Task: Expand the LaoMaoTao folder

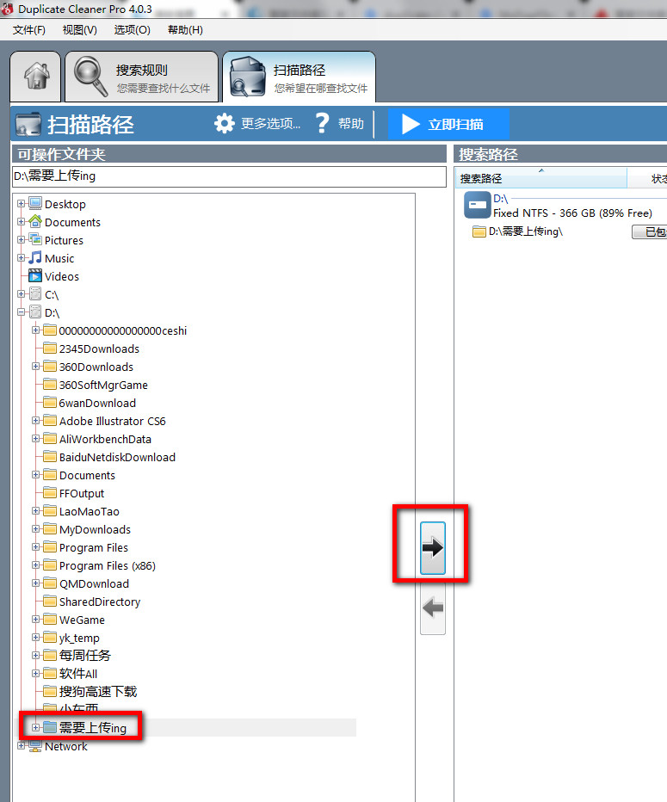Action: [36, 511]
